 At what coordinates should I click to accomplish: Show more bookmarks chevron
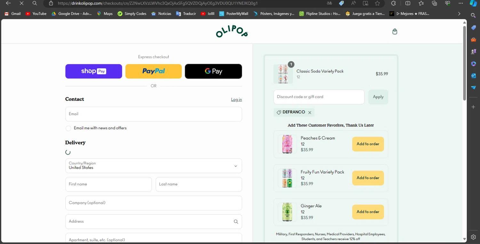pos(459,14)
